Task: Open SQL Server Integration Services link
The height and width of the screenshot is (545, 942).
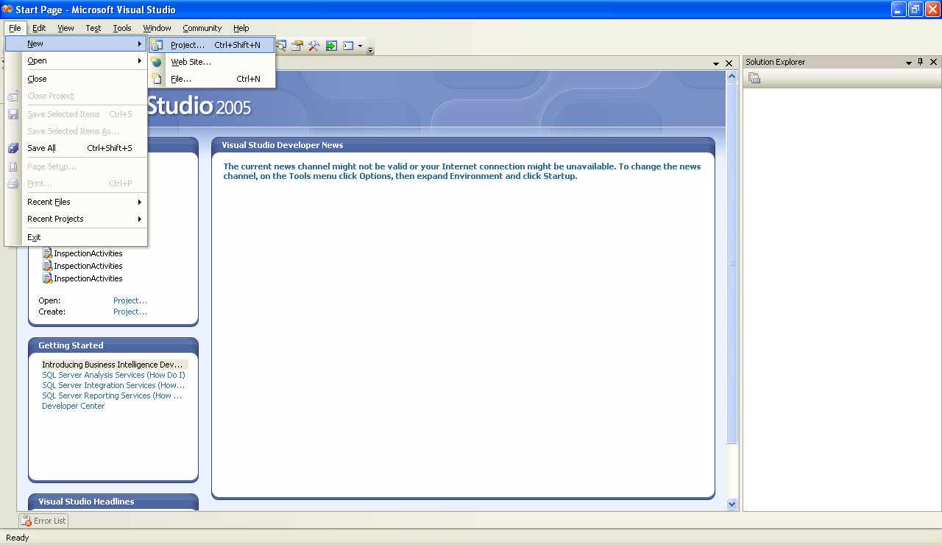Action: (x=113, y=385)
